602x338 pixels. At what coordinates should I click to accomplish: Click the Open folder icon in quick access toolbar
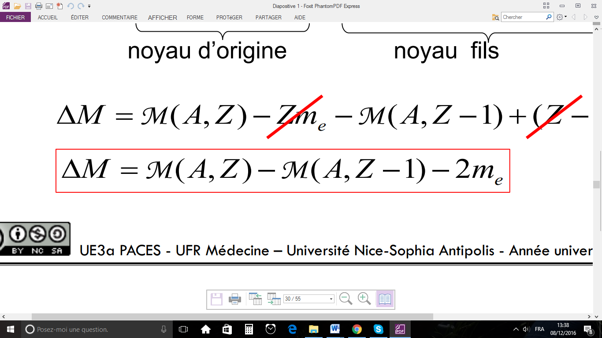point(18,6)
